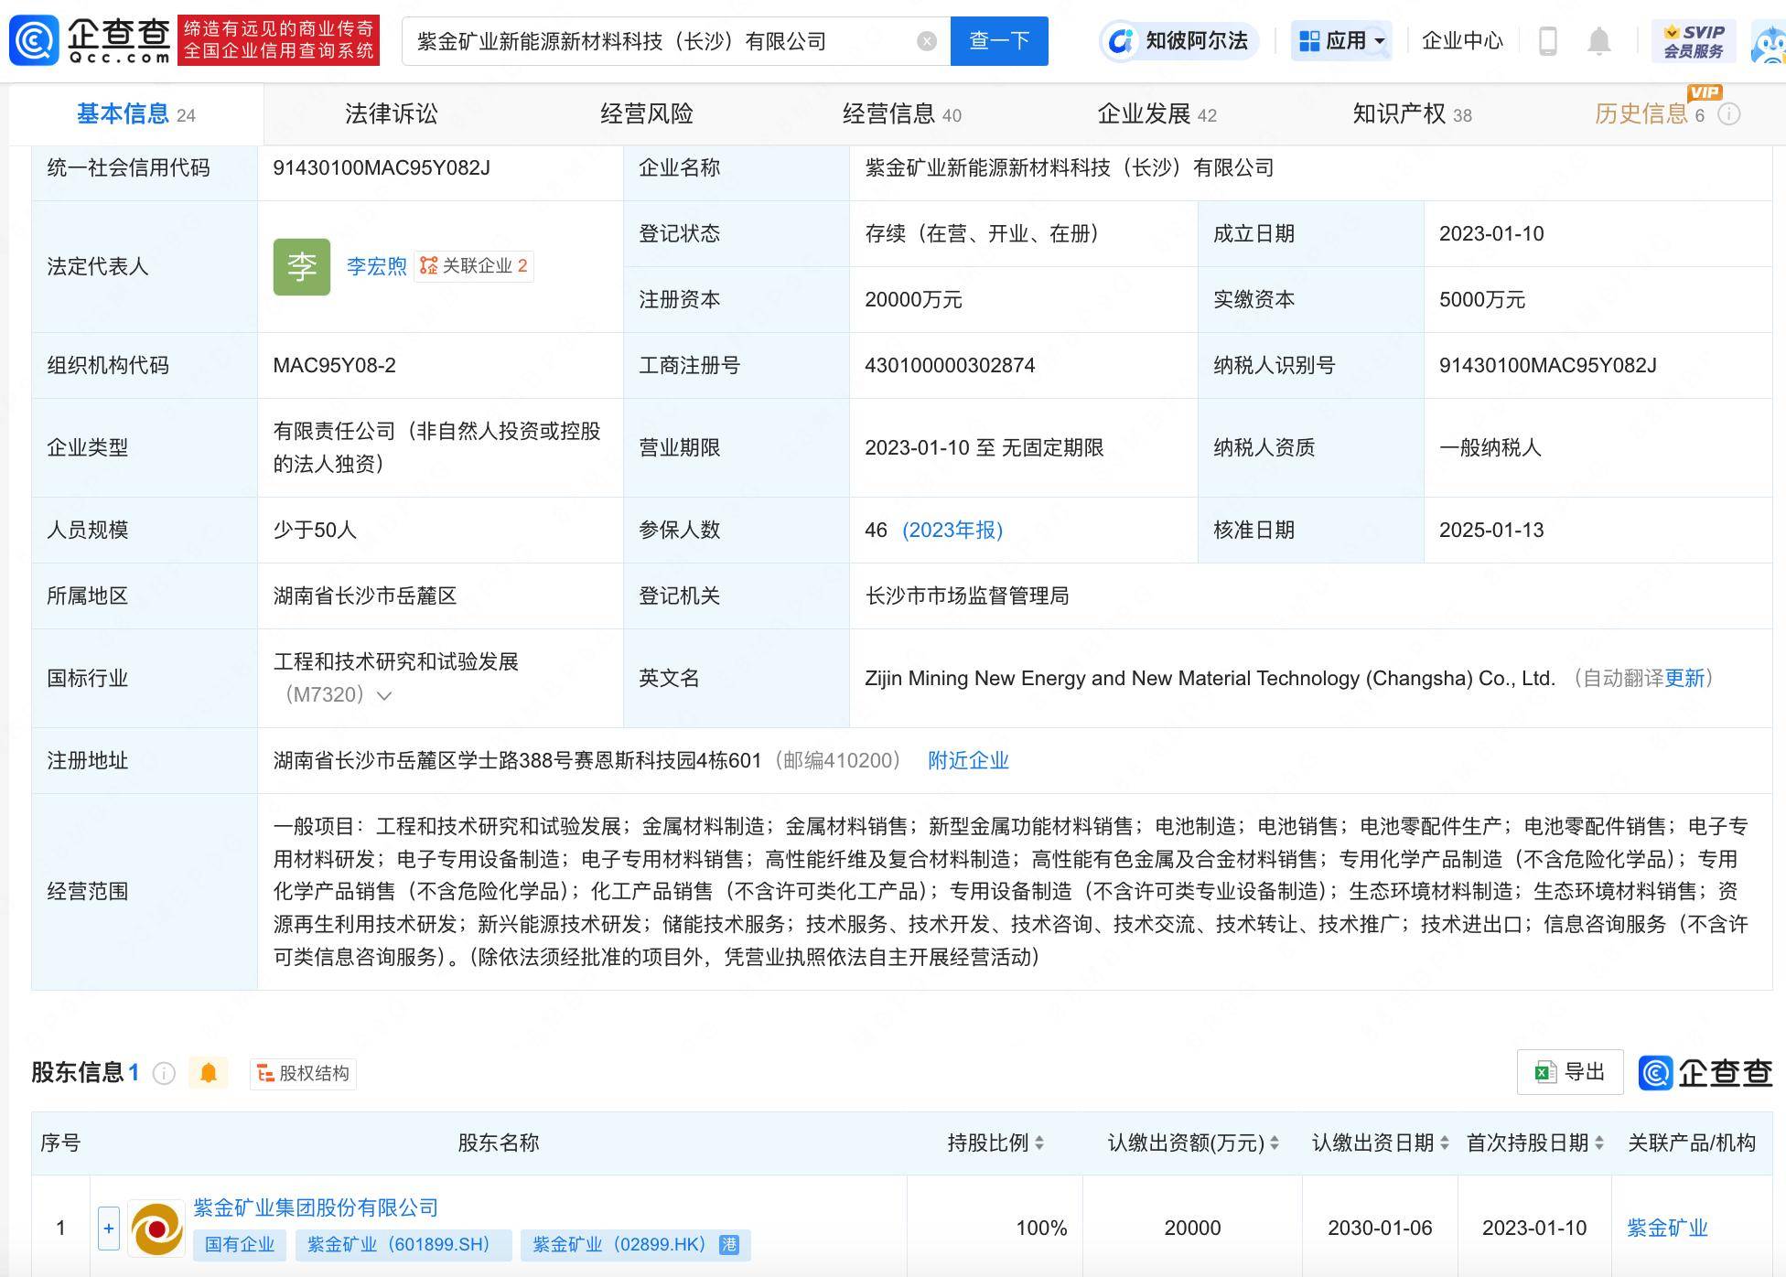Toggle shareholder monitoring bell alert
This screenshot has width=1786, height=1277.
tap(209, 1073)
